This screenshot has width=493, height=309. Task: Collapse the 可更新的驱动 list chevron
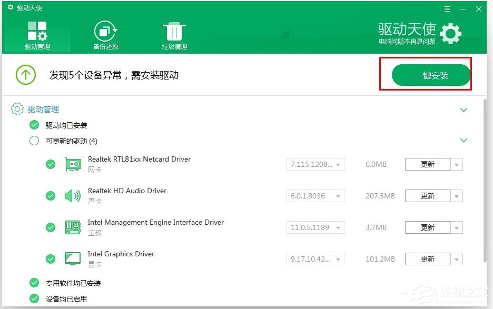(464, 141)
